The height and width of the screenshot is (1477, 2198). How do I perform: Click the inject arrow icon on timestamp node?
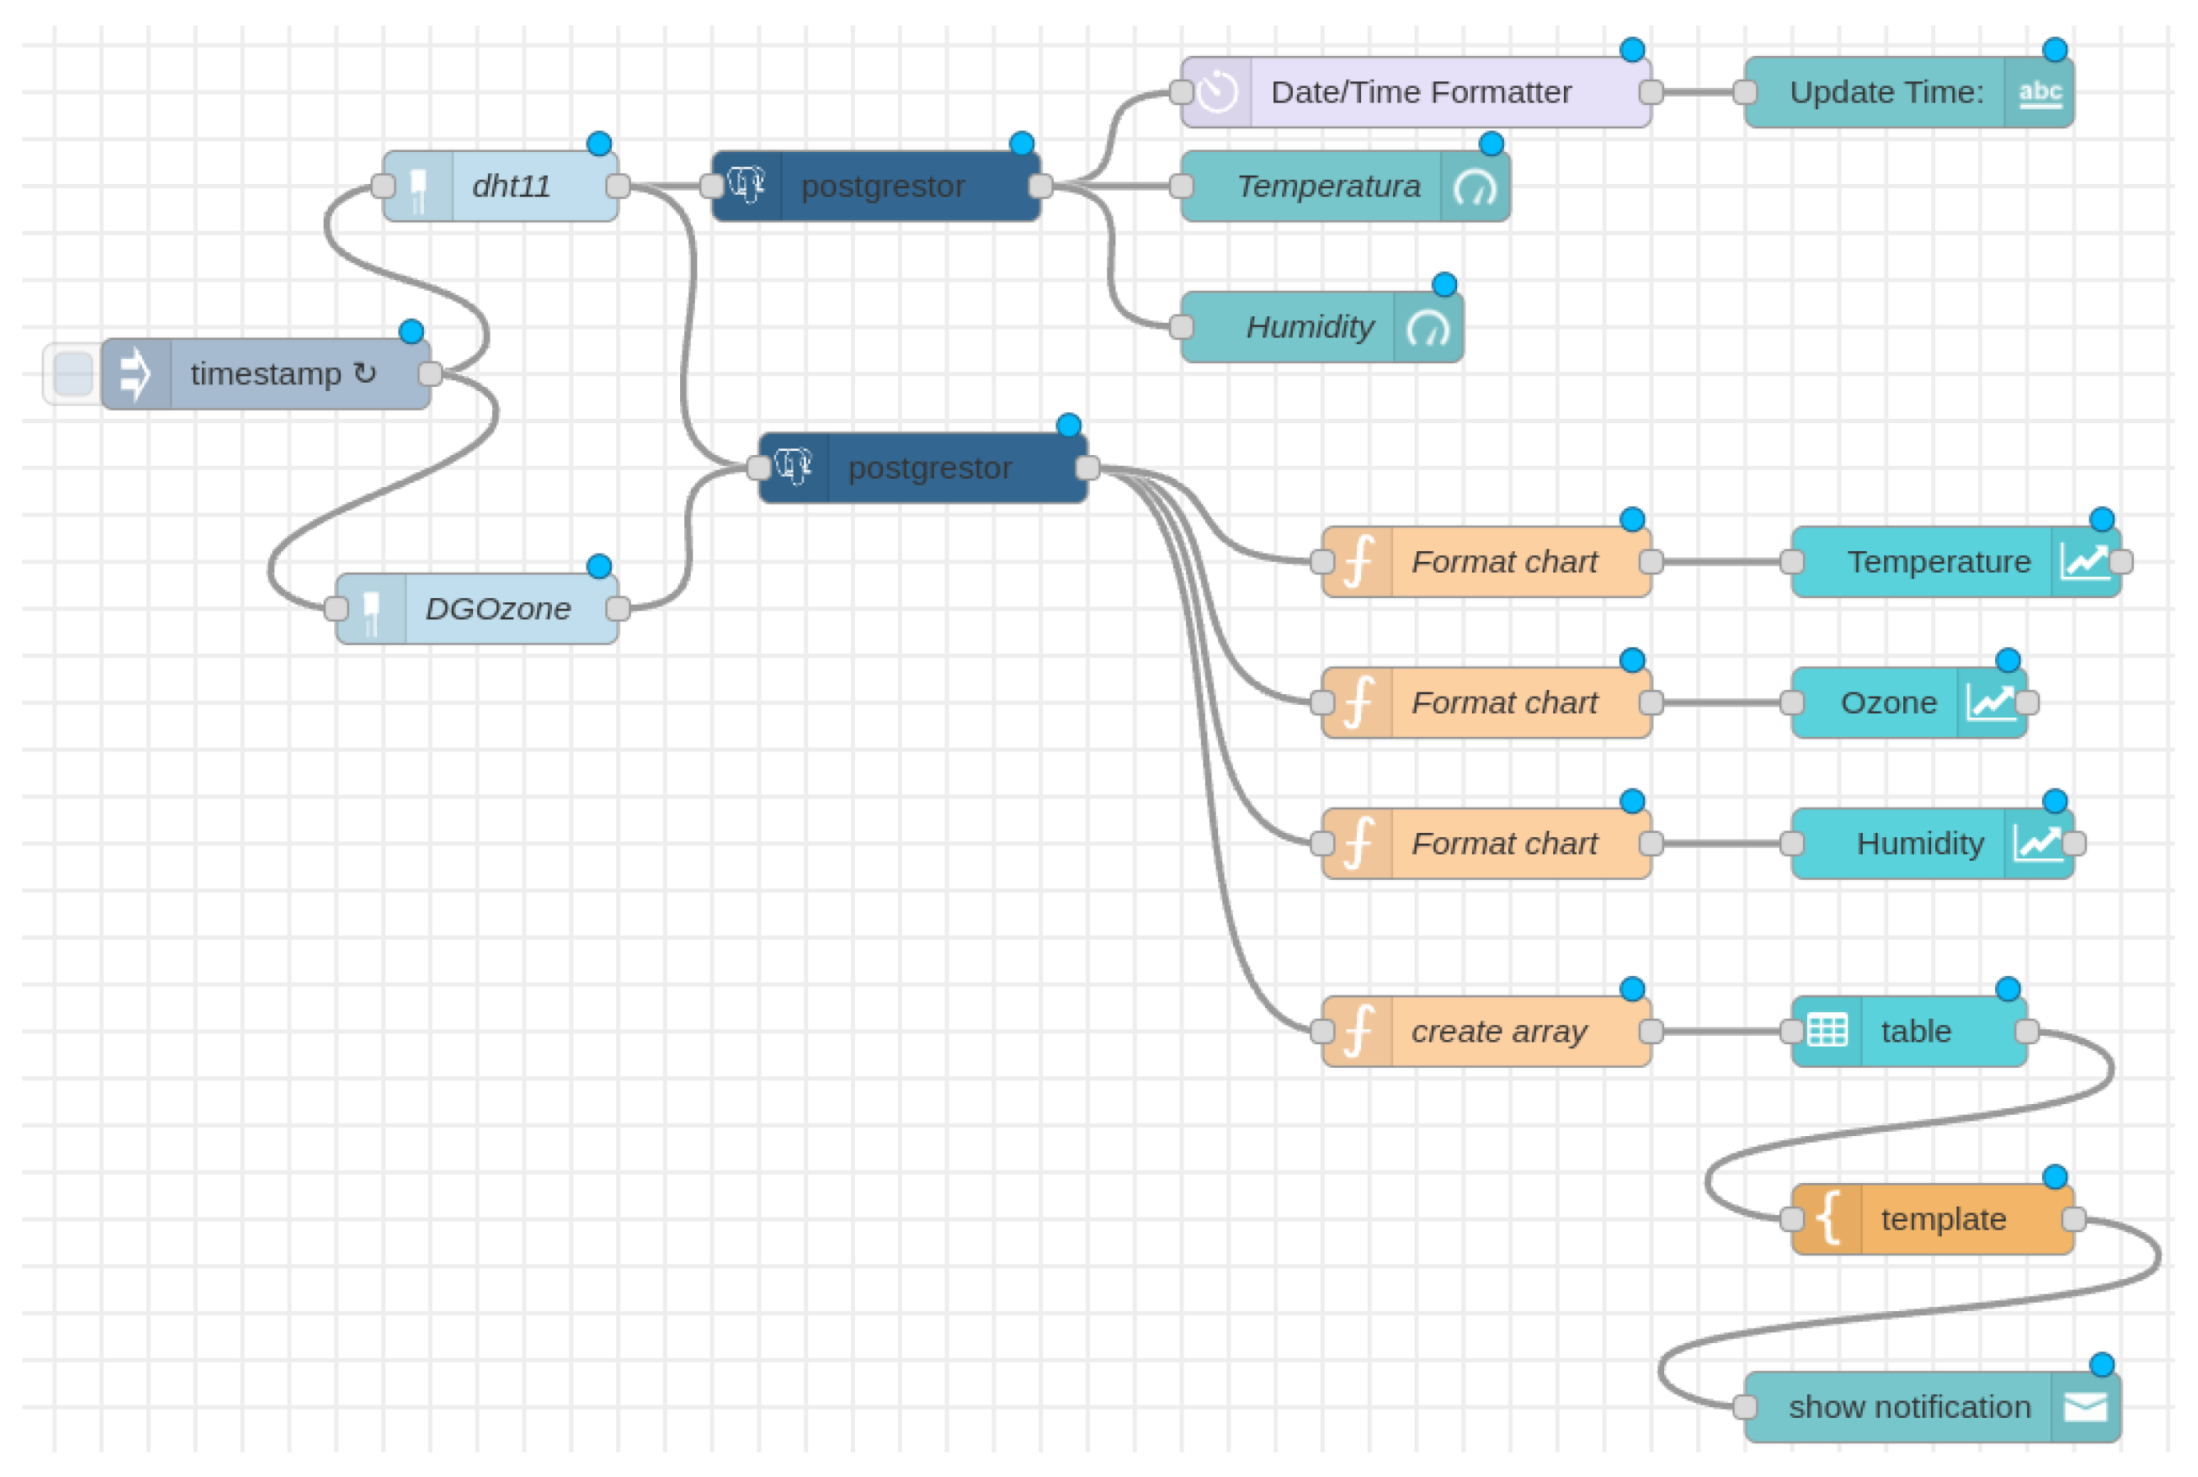(136, 374)
